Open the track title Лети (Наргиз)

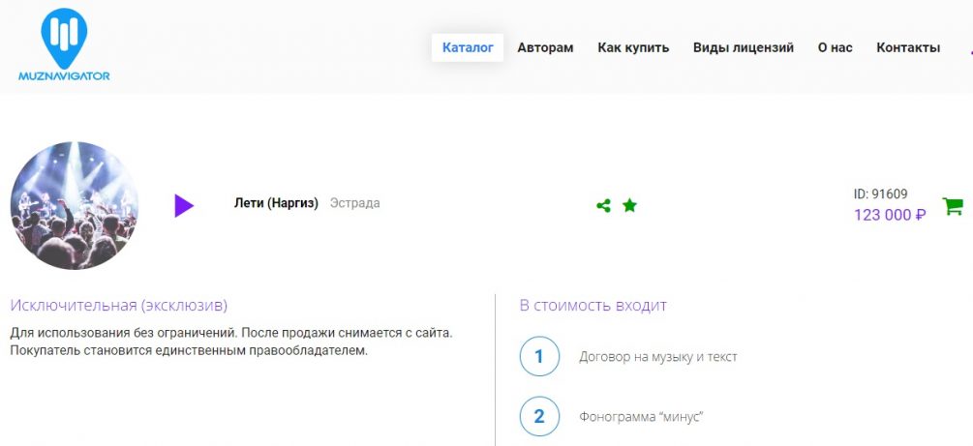click(276, 203)
